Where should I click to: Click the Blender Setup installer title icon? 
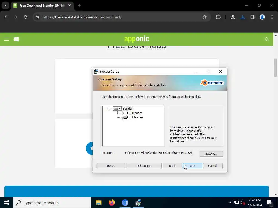click(96, 71)
